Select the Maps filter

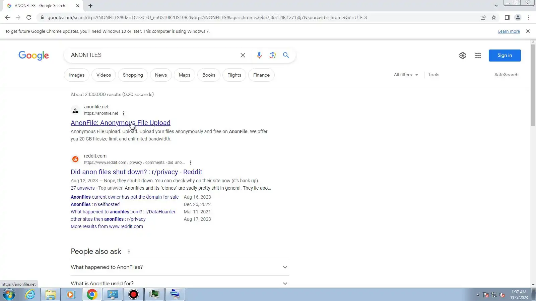click(185, 75)
